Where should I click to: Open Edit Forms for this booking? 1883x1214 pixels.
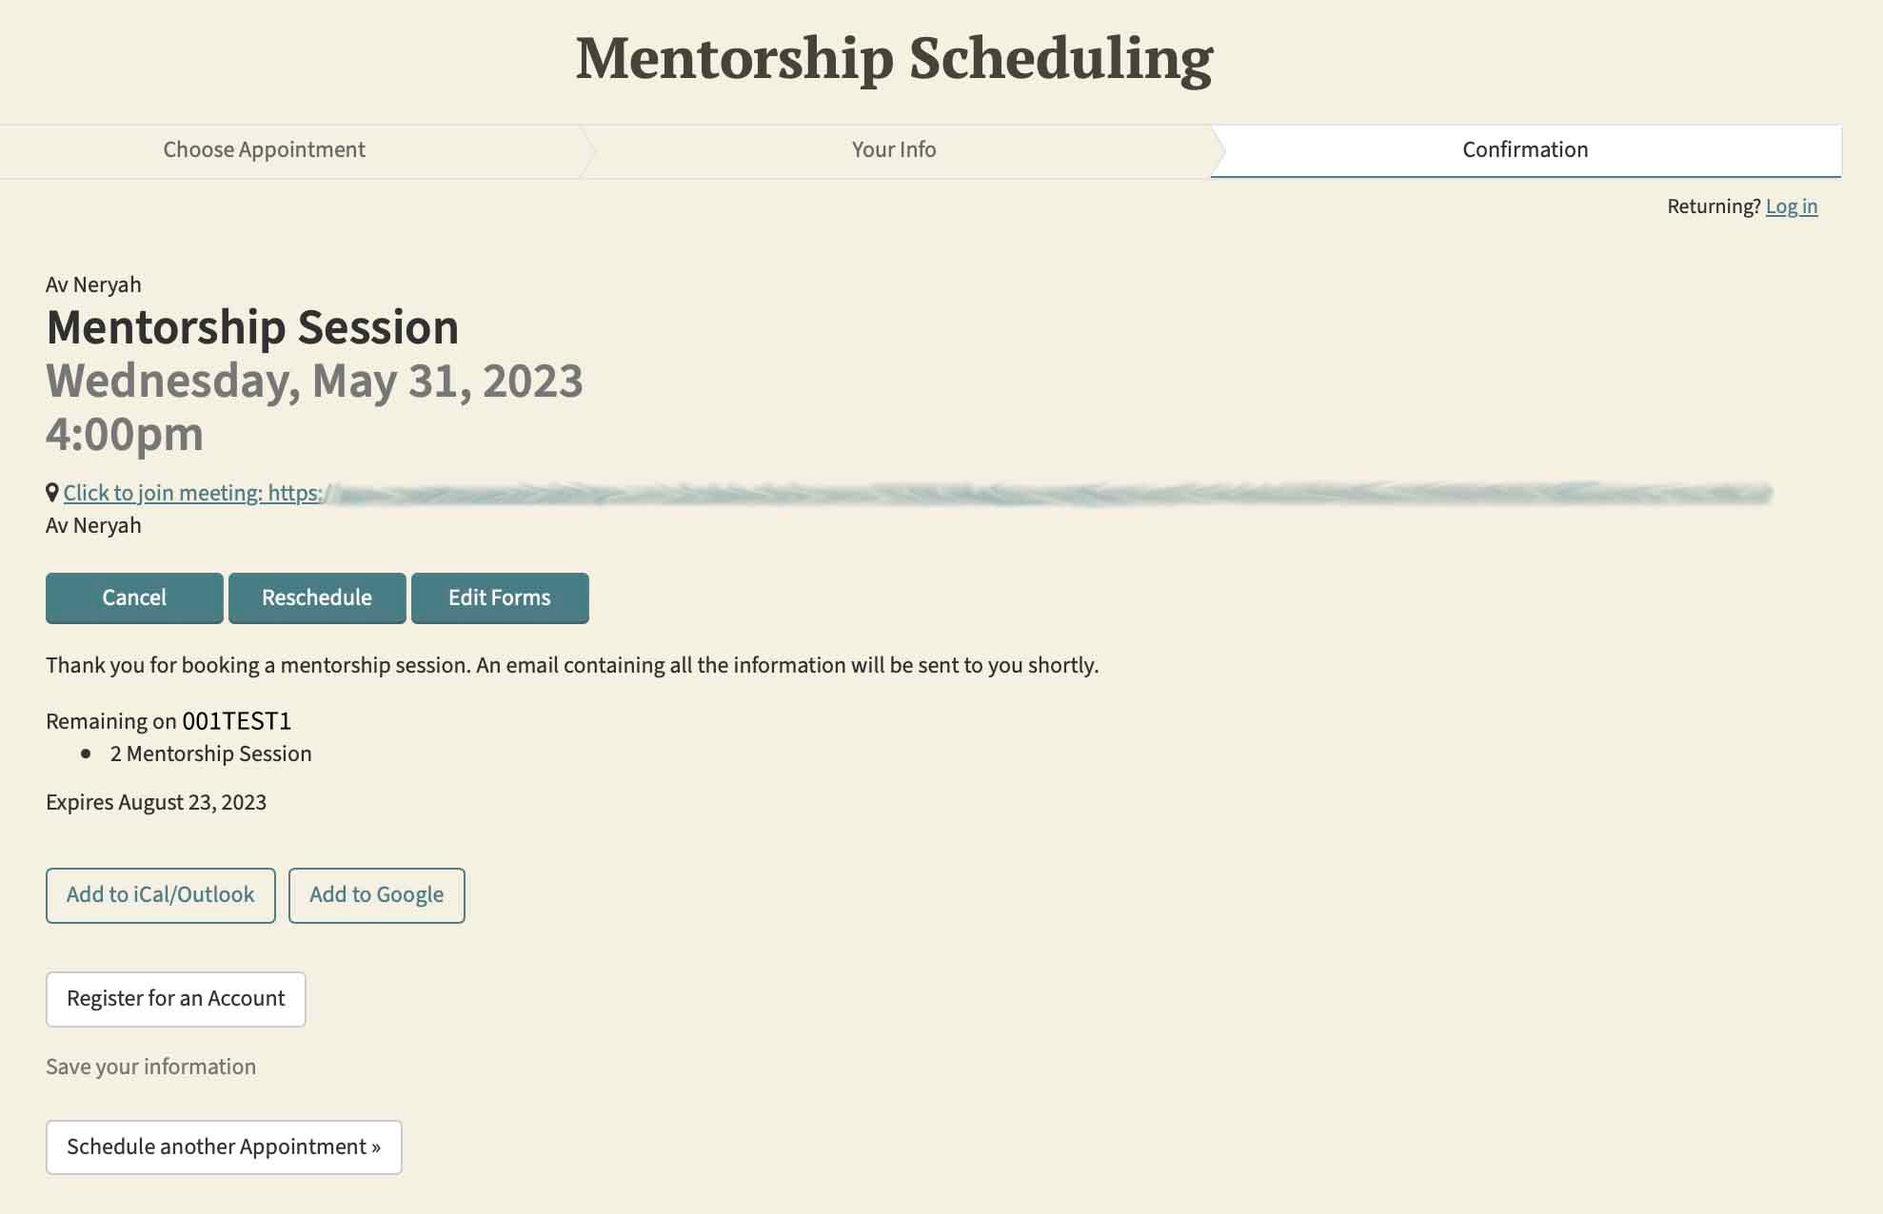click(x=499, y=597)
